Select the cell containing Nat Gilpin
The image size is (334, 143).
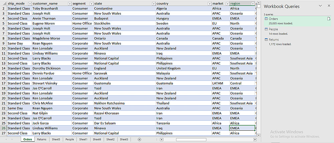click(52, 113)
